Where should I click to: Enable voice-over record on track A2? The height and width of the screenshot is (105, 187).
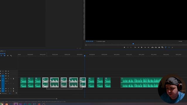(x=13, y=89)
